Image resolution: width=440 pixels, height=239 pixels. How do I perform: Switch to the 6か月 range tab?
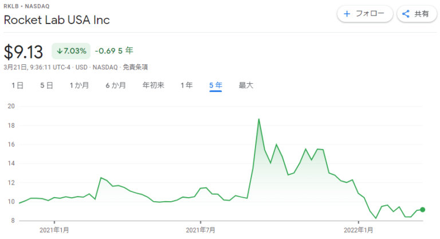pyautogui.click(x=116, y=85)
